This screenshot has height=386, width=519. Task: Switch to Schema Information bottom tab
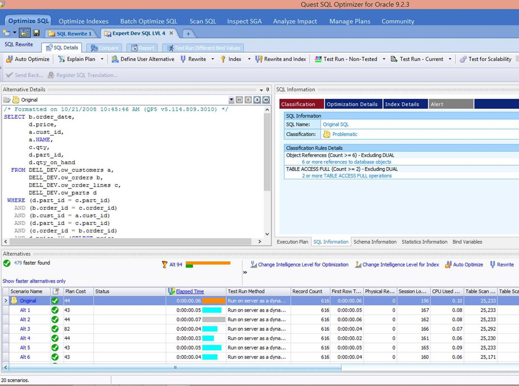click(x=375, y=242)
